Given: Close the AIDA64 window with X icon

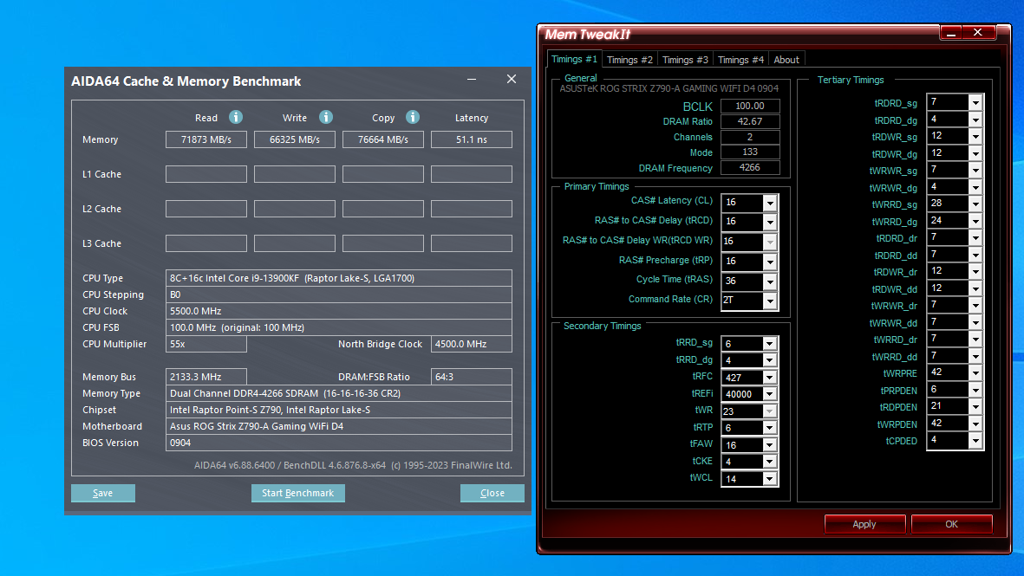Looking at the screenshot, I should click(512, 80).
